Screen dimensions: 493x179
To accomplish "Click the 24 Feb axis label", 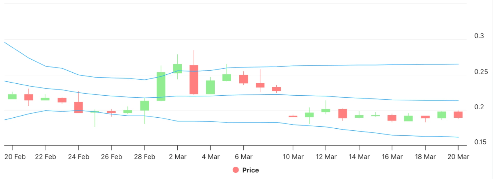I will point(78,157).
